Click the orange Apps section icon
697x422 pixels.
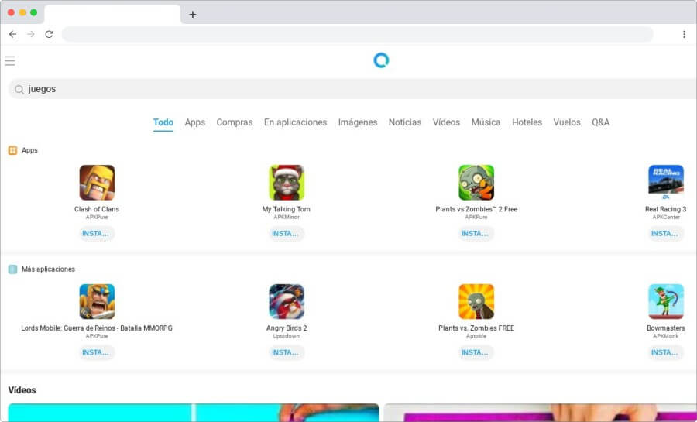click(x=13, y=150)
